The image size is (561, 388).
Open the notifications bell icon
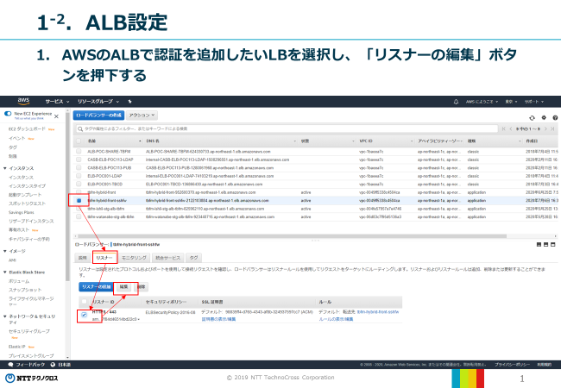(x=456, y=102)
